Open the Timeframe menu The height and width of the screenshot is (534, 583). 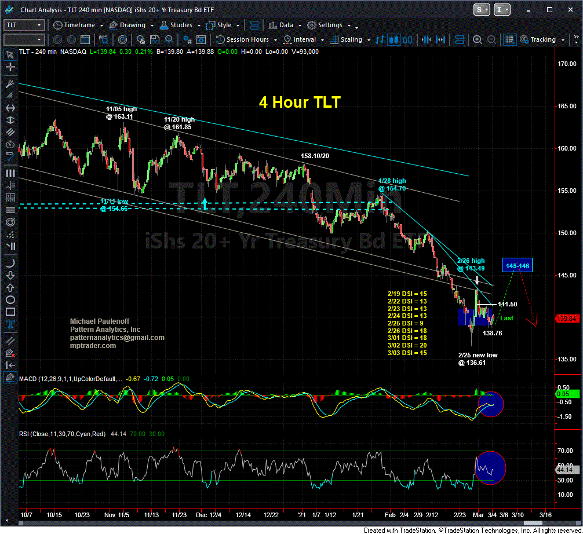click(74, 25)
